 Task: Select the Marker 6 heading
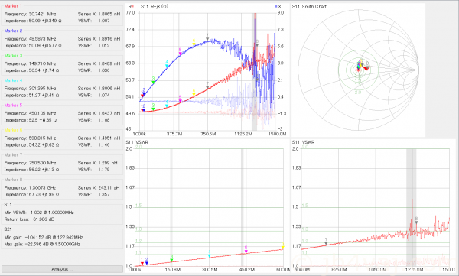coord(13,130)
